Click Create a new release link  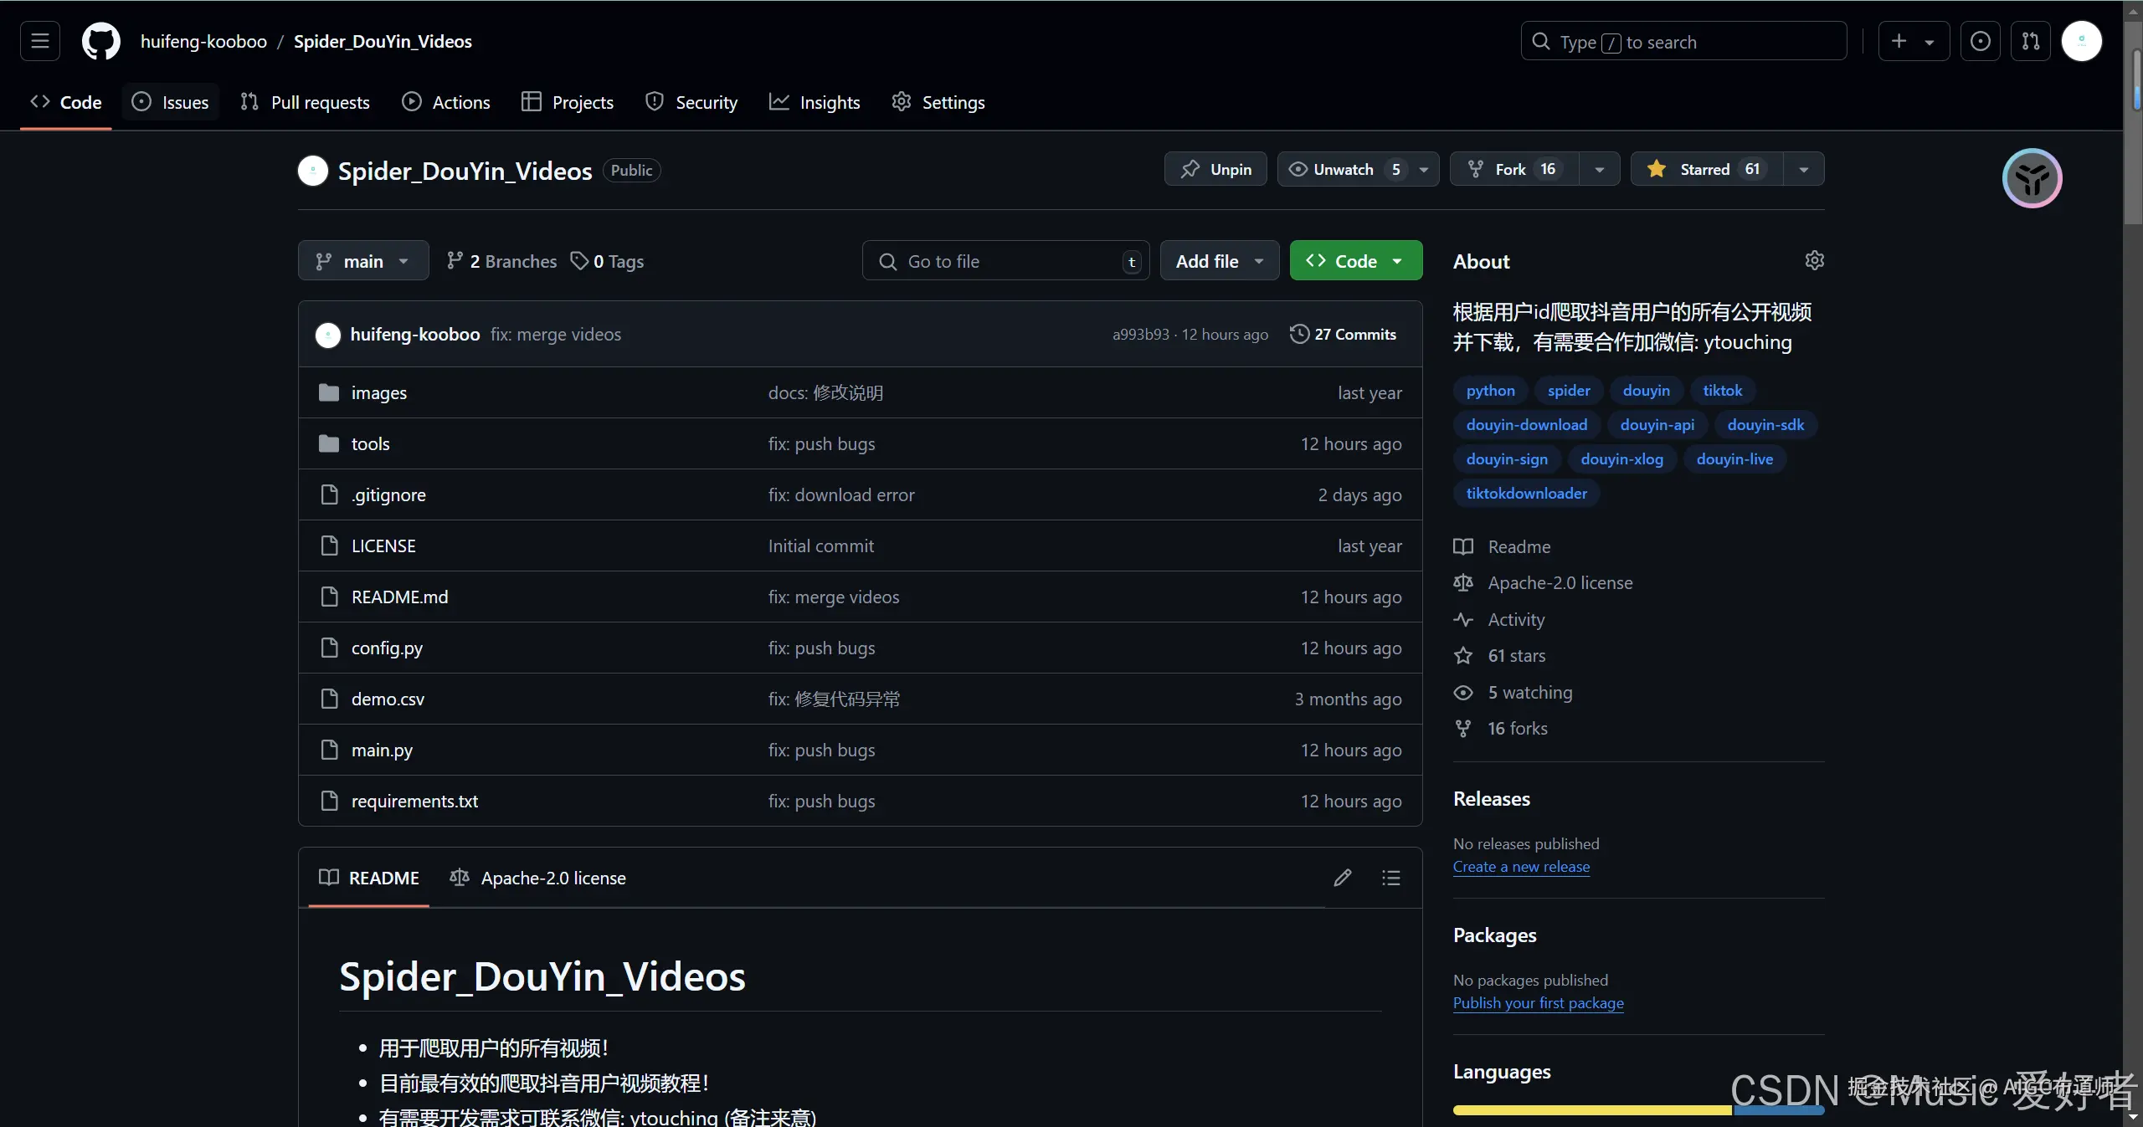(x=1521, y=867)
